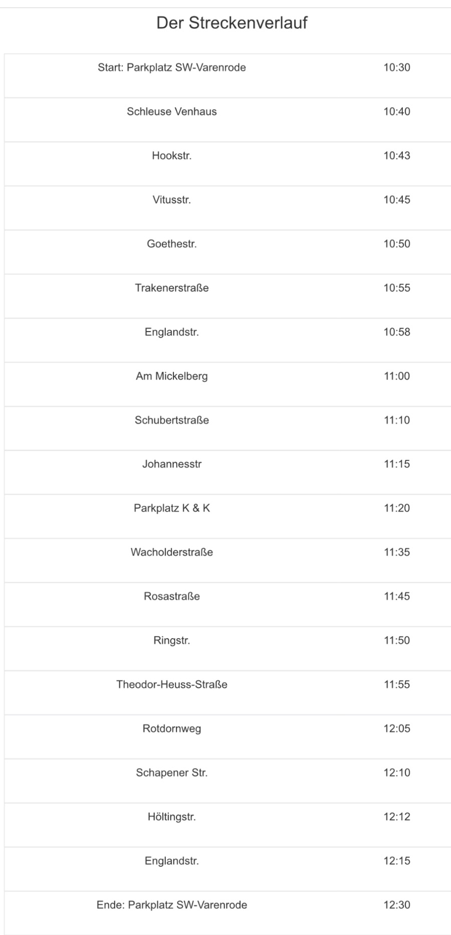Select the Goethestr. stop entry
The width and height of the screenshot is (451, 935).
pos(171,244)
